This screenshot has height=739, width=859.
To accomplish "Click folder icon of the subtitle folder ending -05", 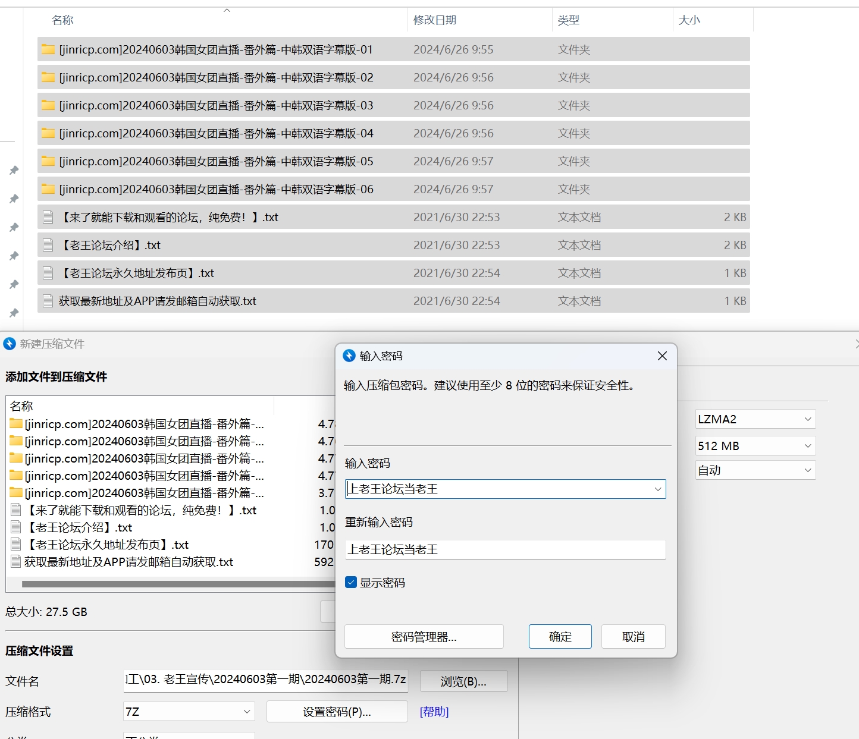I will coord(48,161).
